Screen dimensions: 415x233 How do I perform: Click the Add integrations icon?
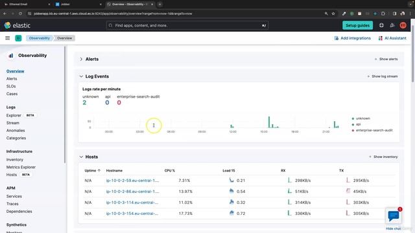[x=337, y=38]
